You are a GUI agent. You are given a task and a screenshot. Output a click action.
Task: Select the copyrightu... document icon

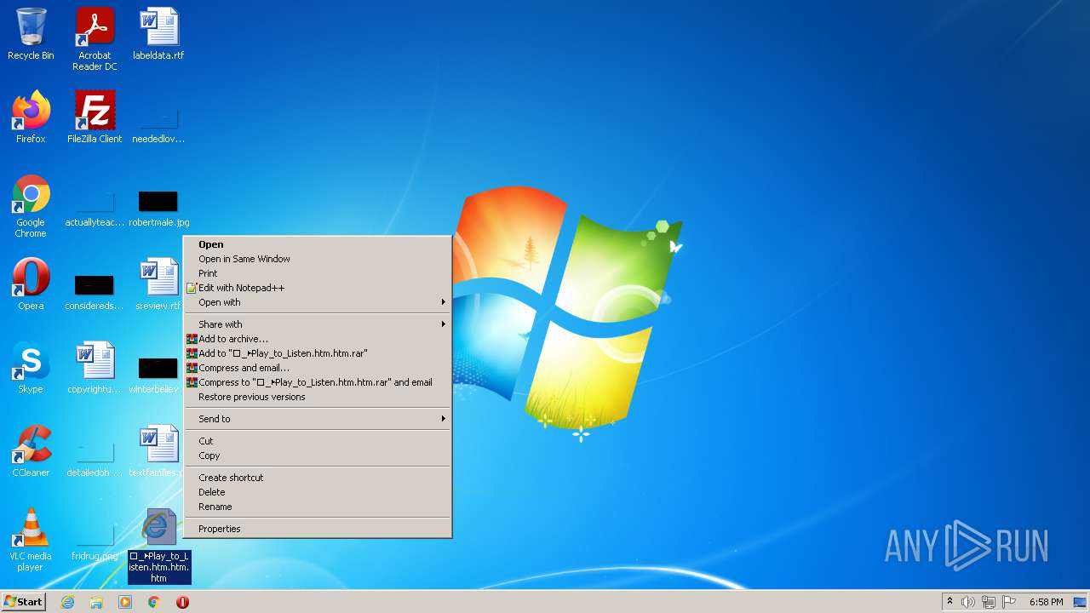[95, 368]
